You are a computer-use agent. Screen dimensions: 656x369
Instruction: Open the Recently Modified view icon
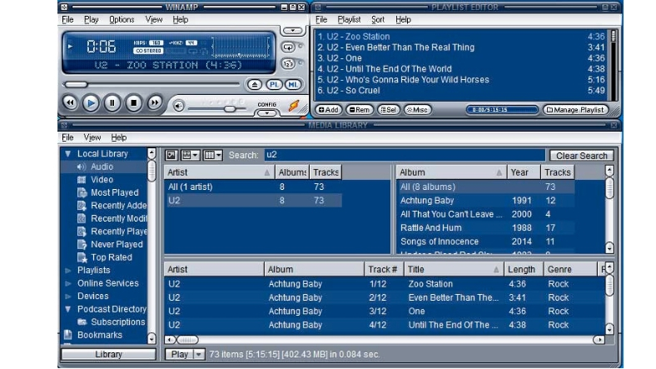(x=82, y=219)
